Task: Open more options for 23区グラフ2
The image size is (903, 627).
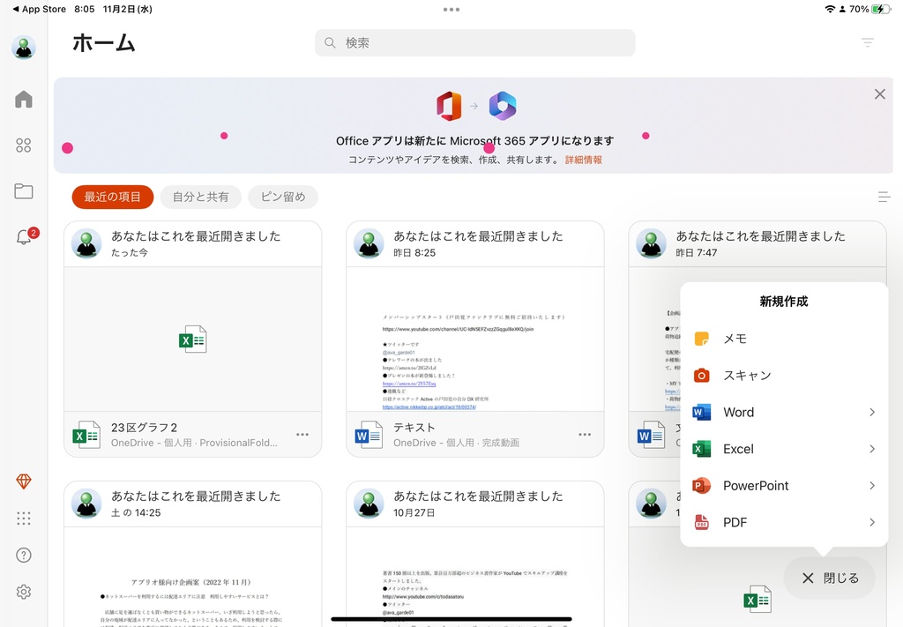Action: (x=302, y=435)
